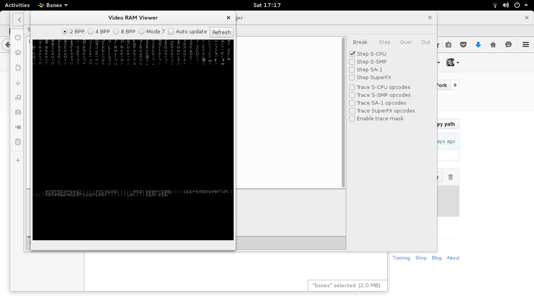Enable Trace S-SMP opcodes
The image size is (534, 301).
point(380,95)
